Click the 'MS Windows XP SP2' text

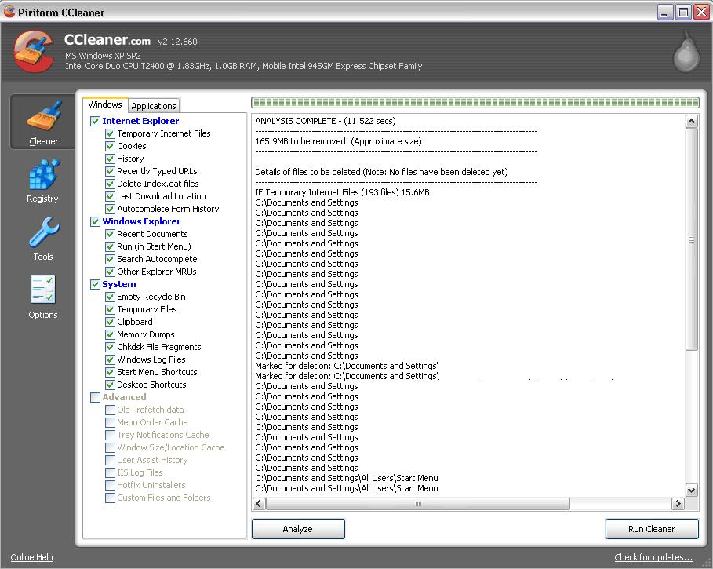[x=103, y=56]
